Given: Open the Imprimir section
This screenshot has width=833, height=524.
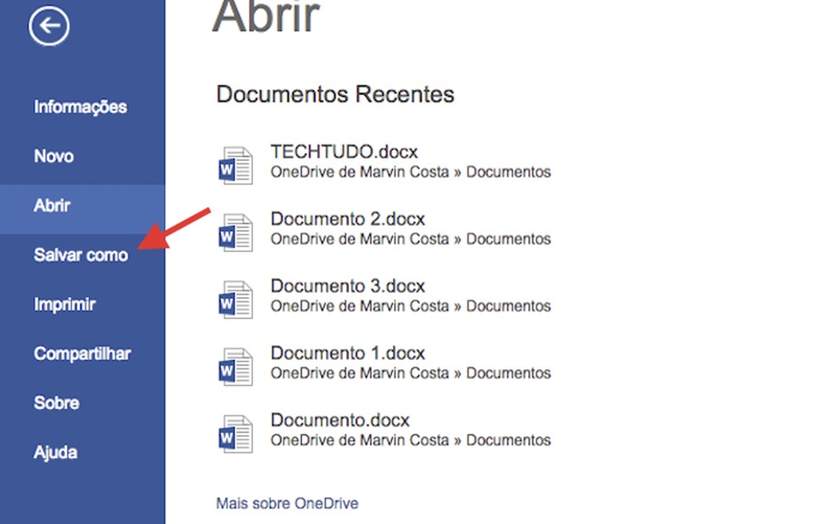Looking at the screenshot, I should [64, 304].
